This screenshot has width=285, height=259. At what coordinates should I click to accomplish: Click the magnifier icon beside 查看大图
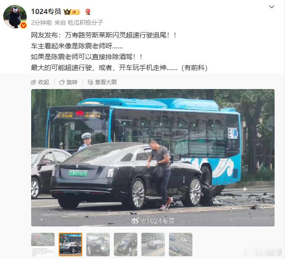tap(90, 82)
